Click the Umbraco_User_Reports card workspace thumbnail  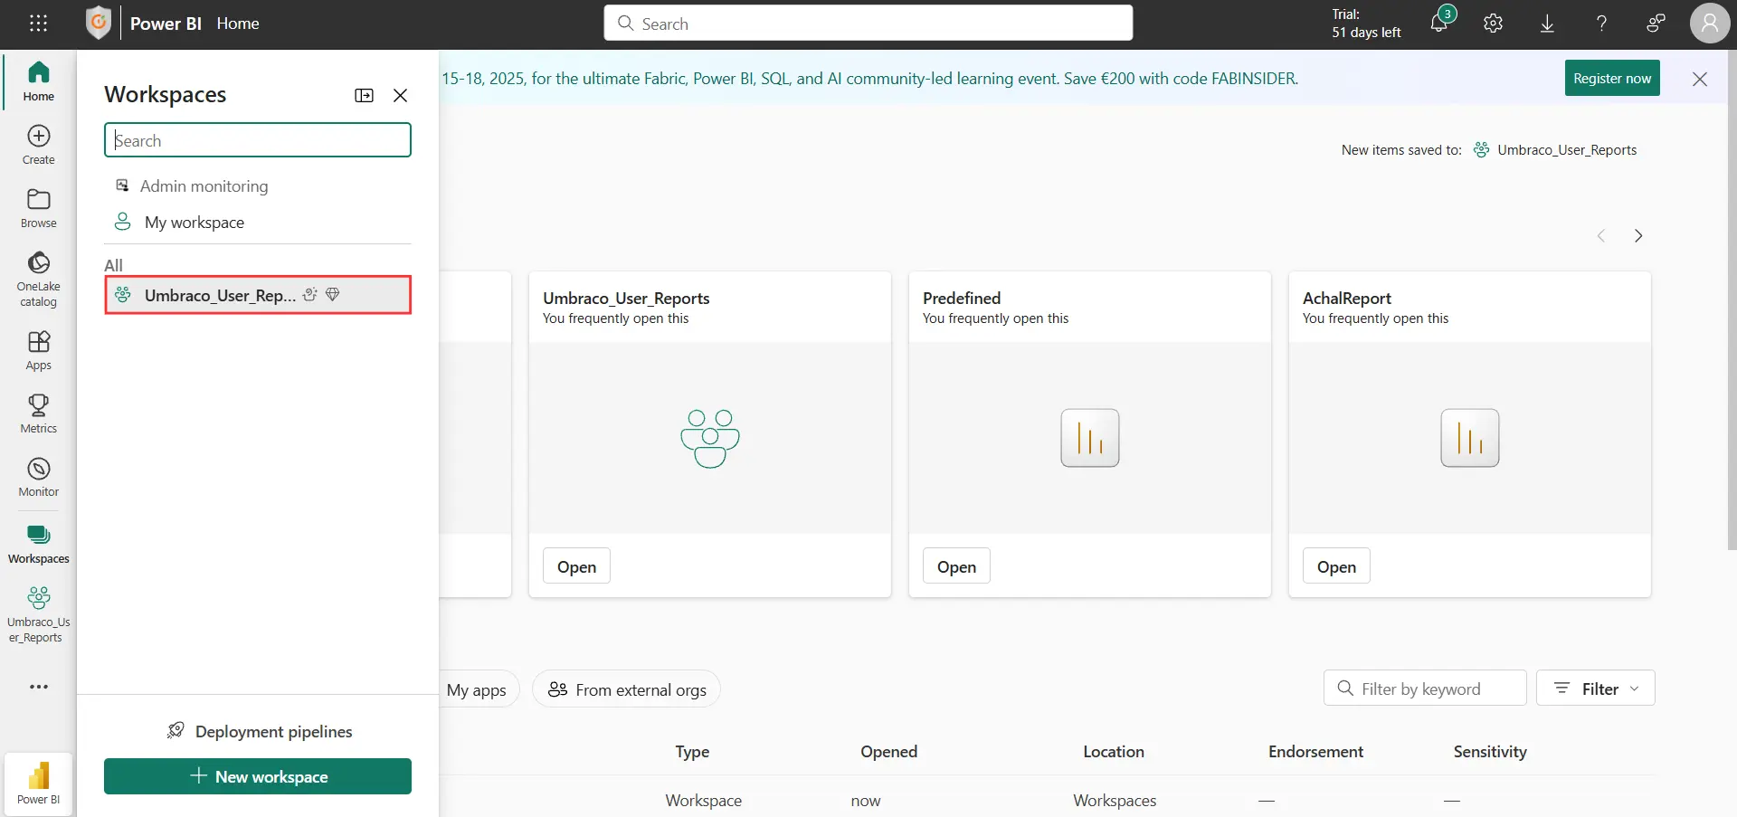[710, 438]
